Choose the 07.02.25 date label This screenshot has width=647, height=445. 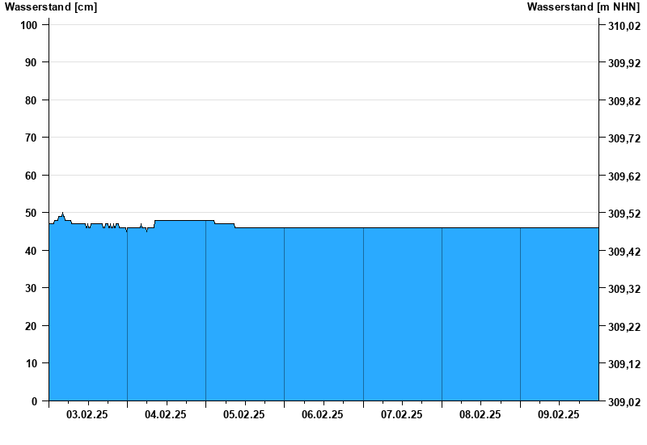tap(402, 415)
